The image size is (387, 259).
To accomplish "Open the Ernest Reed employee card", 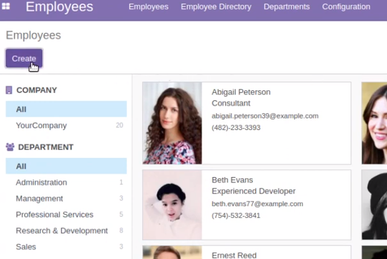I will (247, 252).
